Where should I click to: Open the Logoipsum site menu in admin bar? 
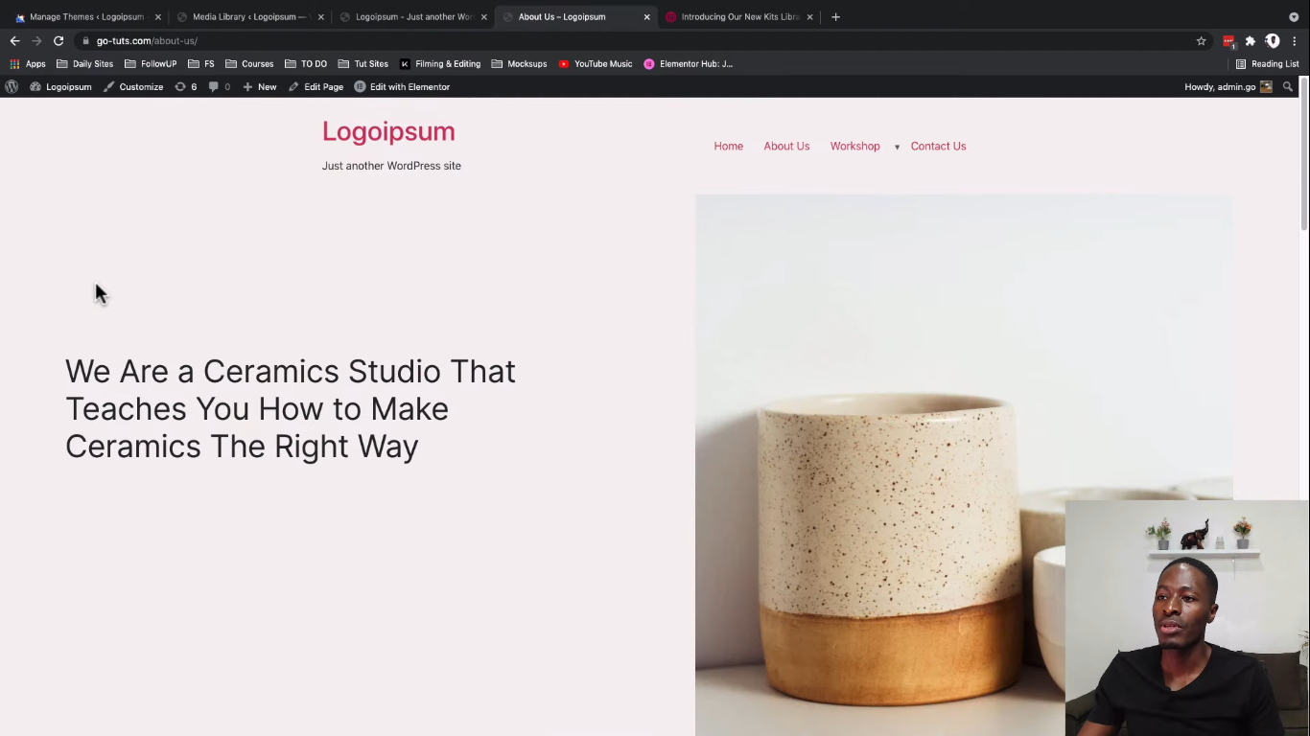[61, 86]
